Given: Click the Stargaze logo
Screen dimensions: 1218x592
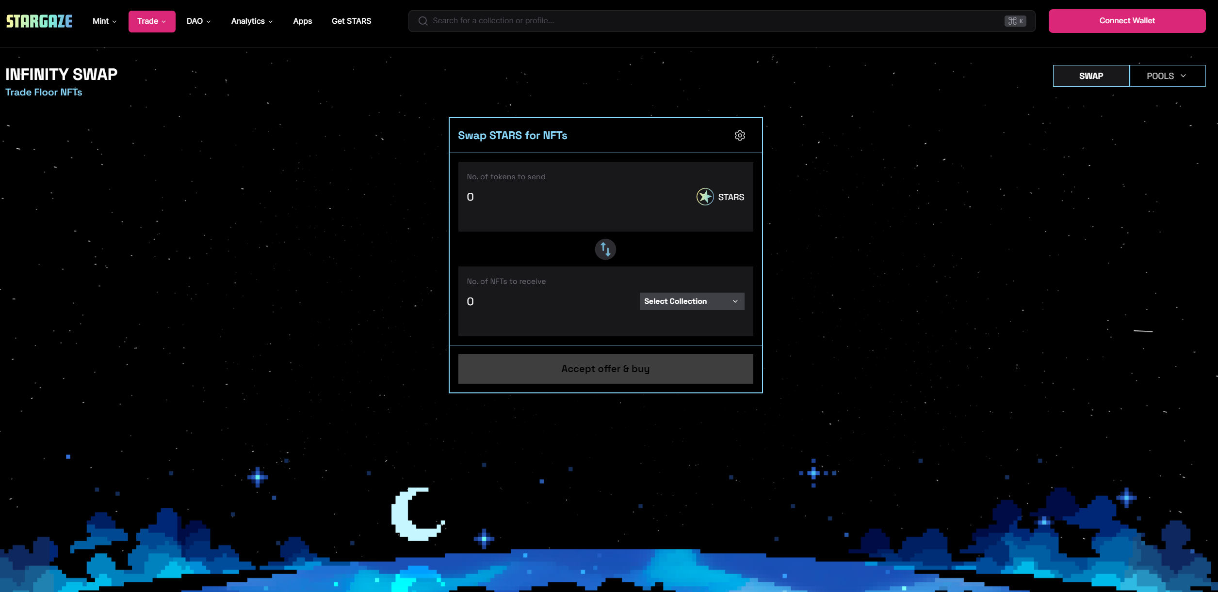Looking at the screenshot, I should (x=39, y=21).
